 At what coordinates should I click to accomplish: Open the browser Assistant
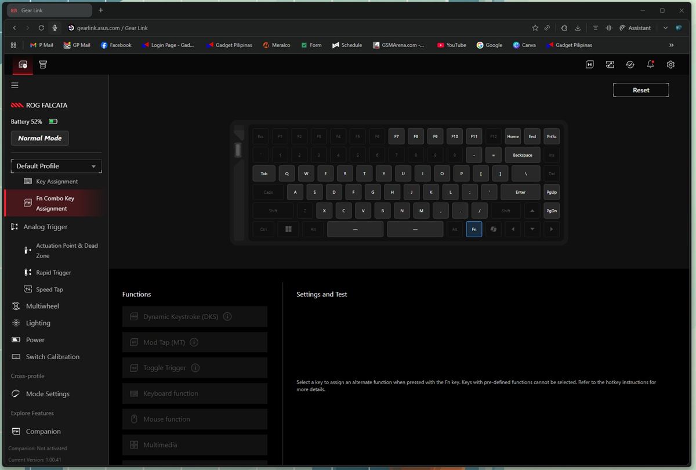click(x=636, y=28)
